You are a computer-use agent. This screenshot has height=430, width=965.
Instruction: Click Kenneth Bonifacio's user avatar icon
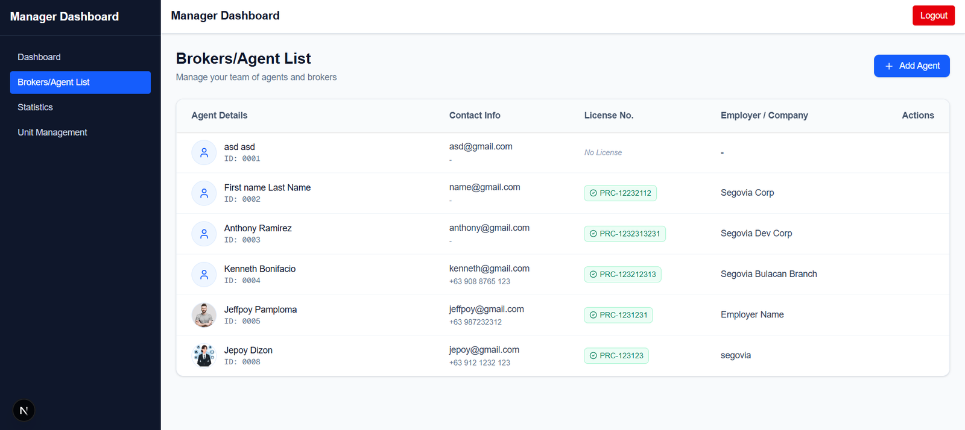tap(204, 275)
